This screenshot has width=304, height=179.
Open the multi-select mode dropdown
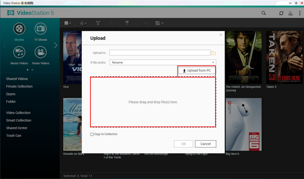pos(159,23)
